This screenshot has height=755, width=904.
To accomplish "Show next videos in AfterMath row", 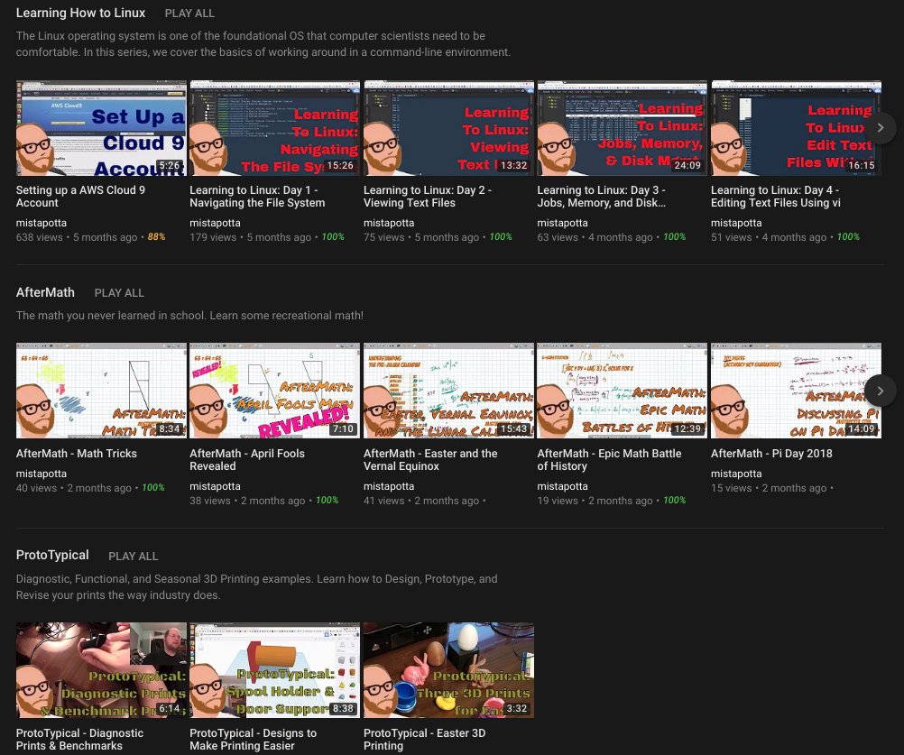I will pyautogui.click(x=880, y=391).
